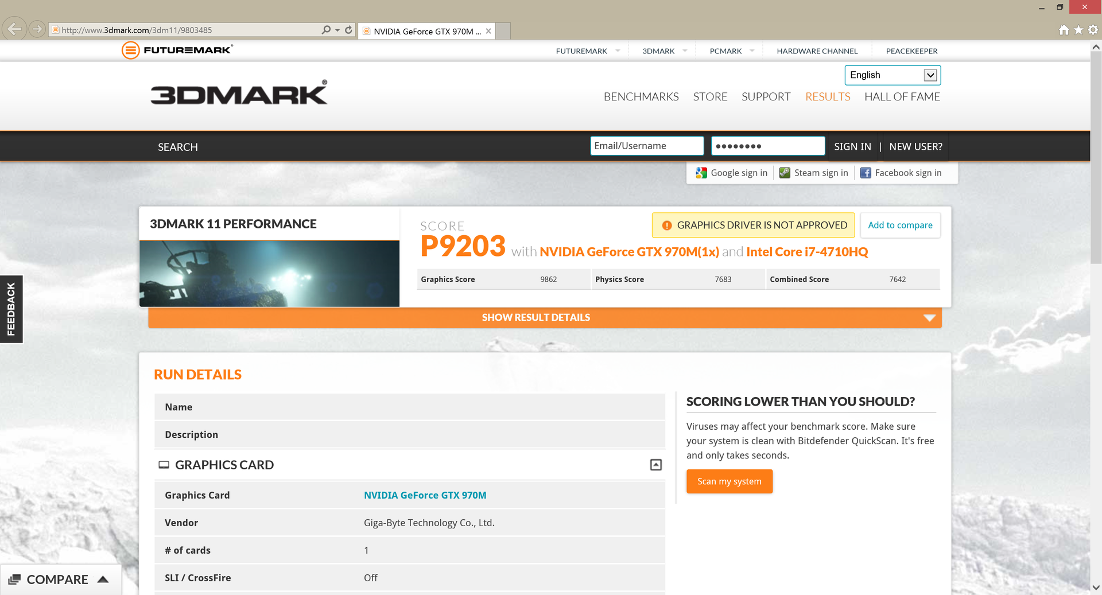Click the orange driver warning icon
Viewport: 1102px width, 595px height.
pyautogui.click(x=667, y=225)
